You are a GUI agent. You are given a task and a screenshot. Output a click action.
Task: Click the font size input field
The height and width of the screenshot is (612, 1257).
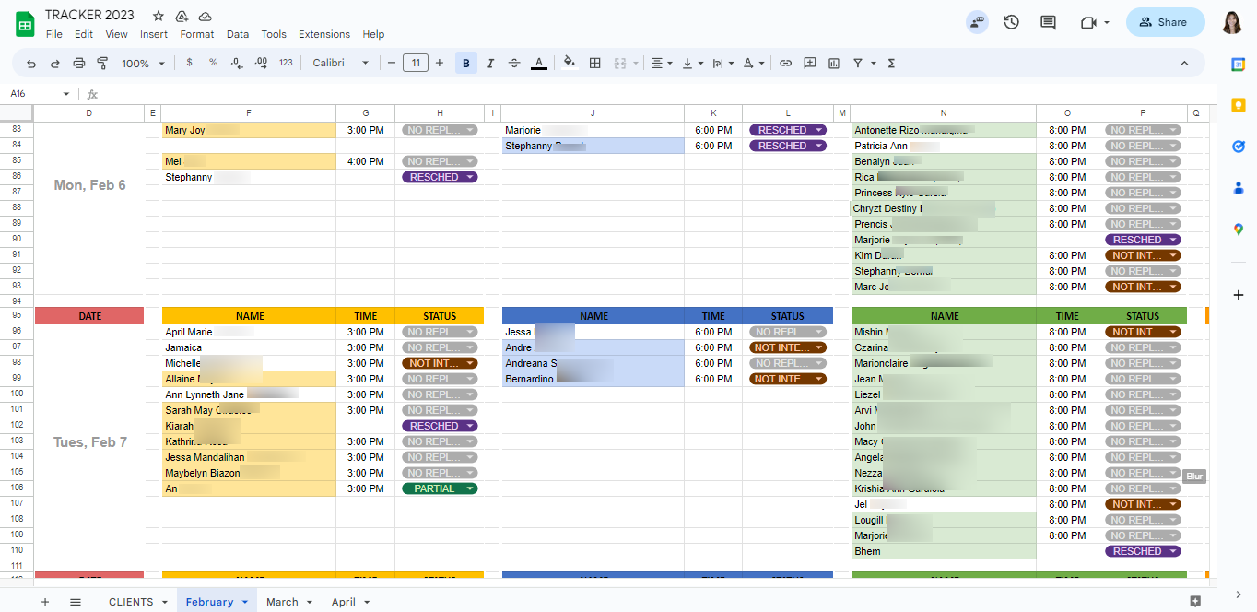[416, 64]
